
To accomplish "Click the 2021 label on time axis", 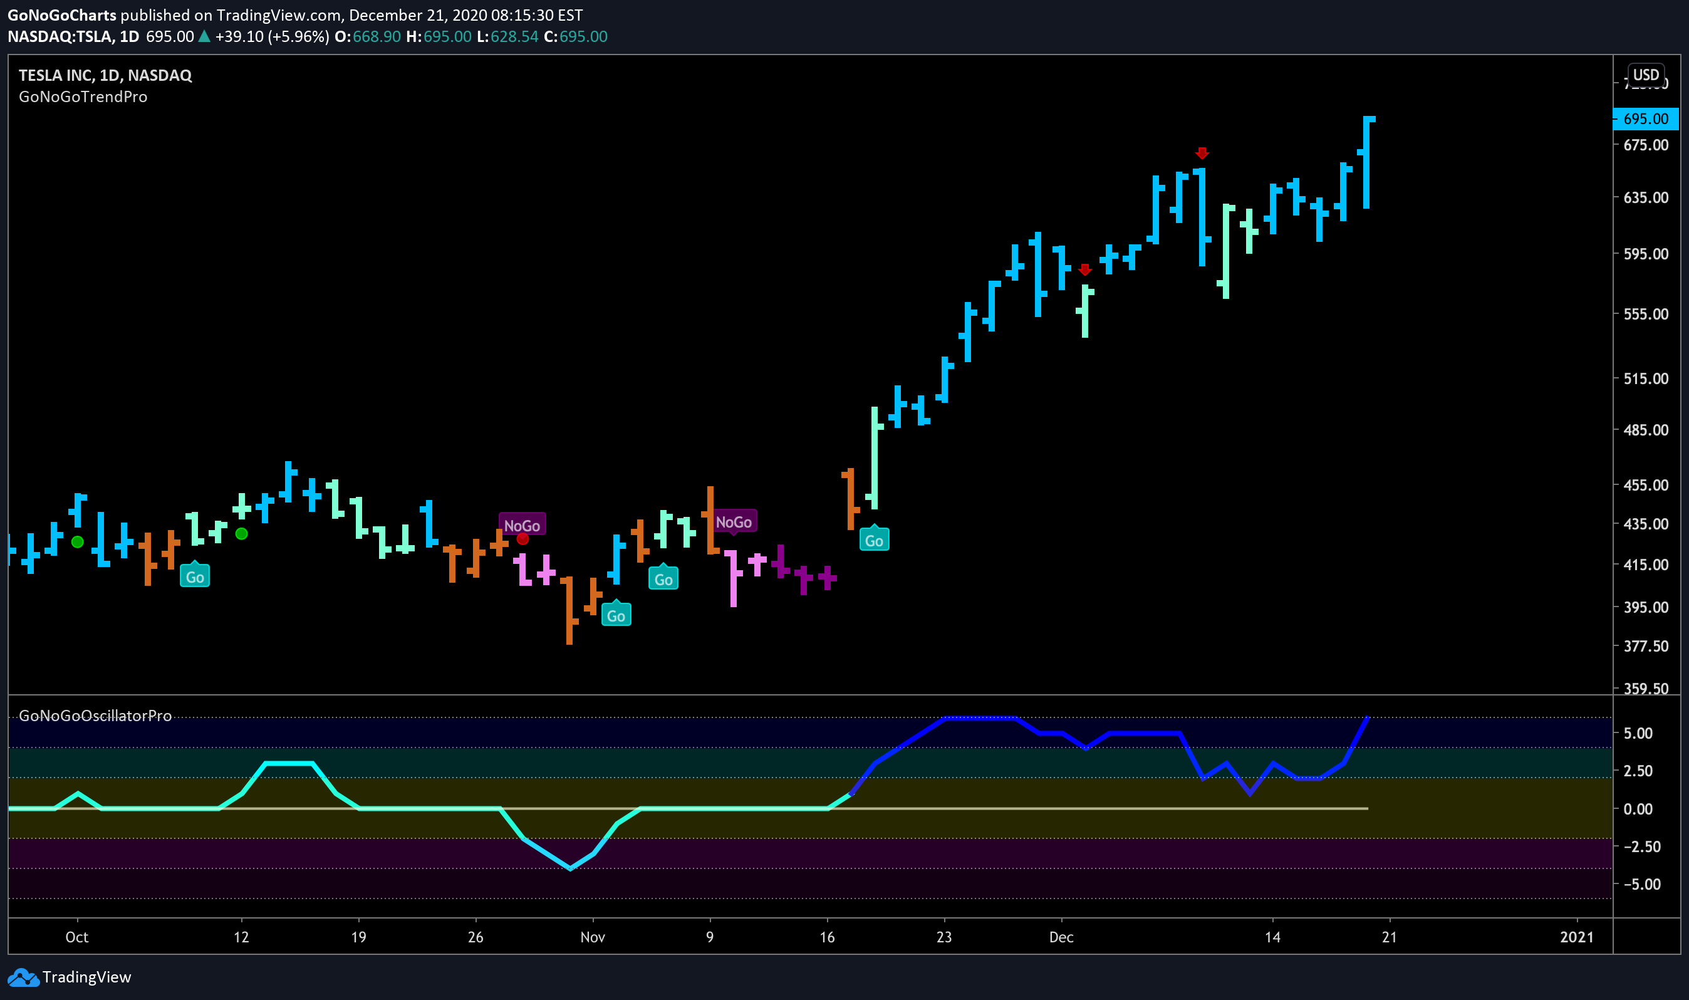I will [x=1576, y=937].
